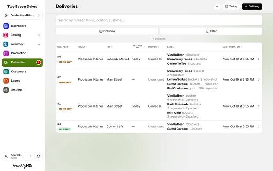Click the Dashboard sidebar icon
Image resolution: width=273 pixels, height=171 pixels.
pyautogui.click(x=6, y=26)
